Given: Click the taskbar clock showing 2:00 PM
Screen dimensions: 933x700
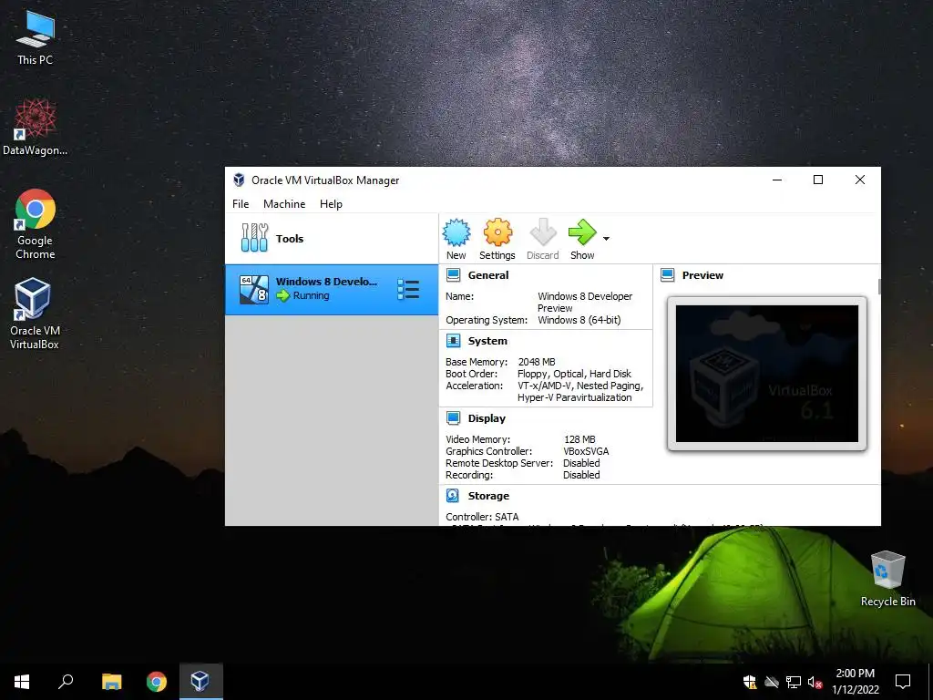Looking at the screenshot, I should pos(855,682).
